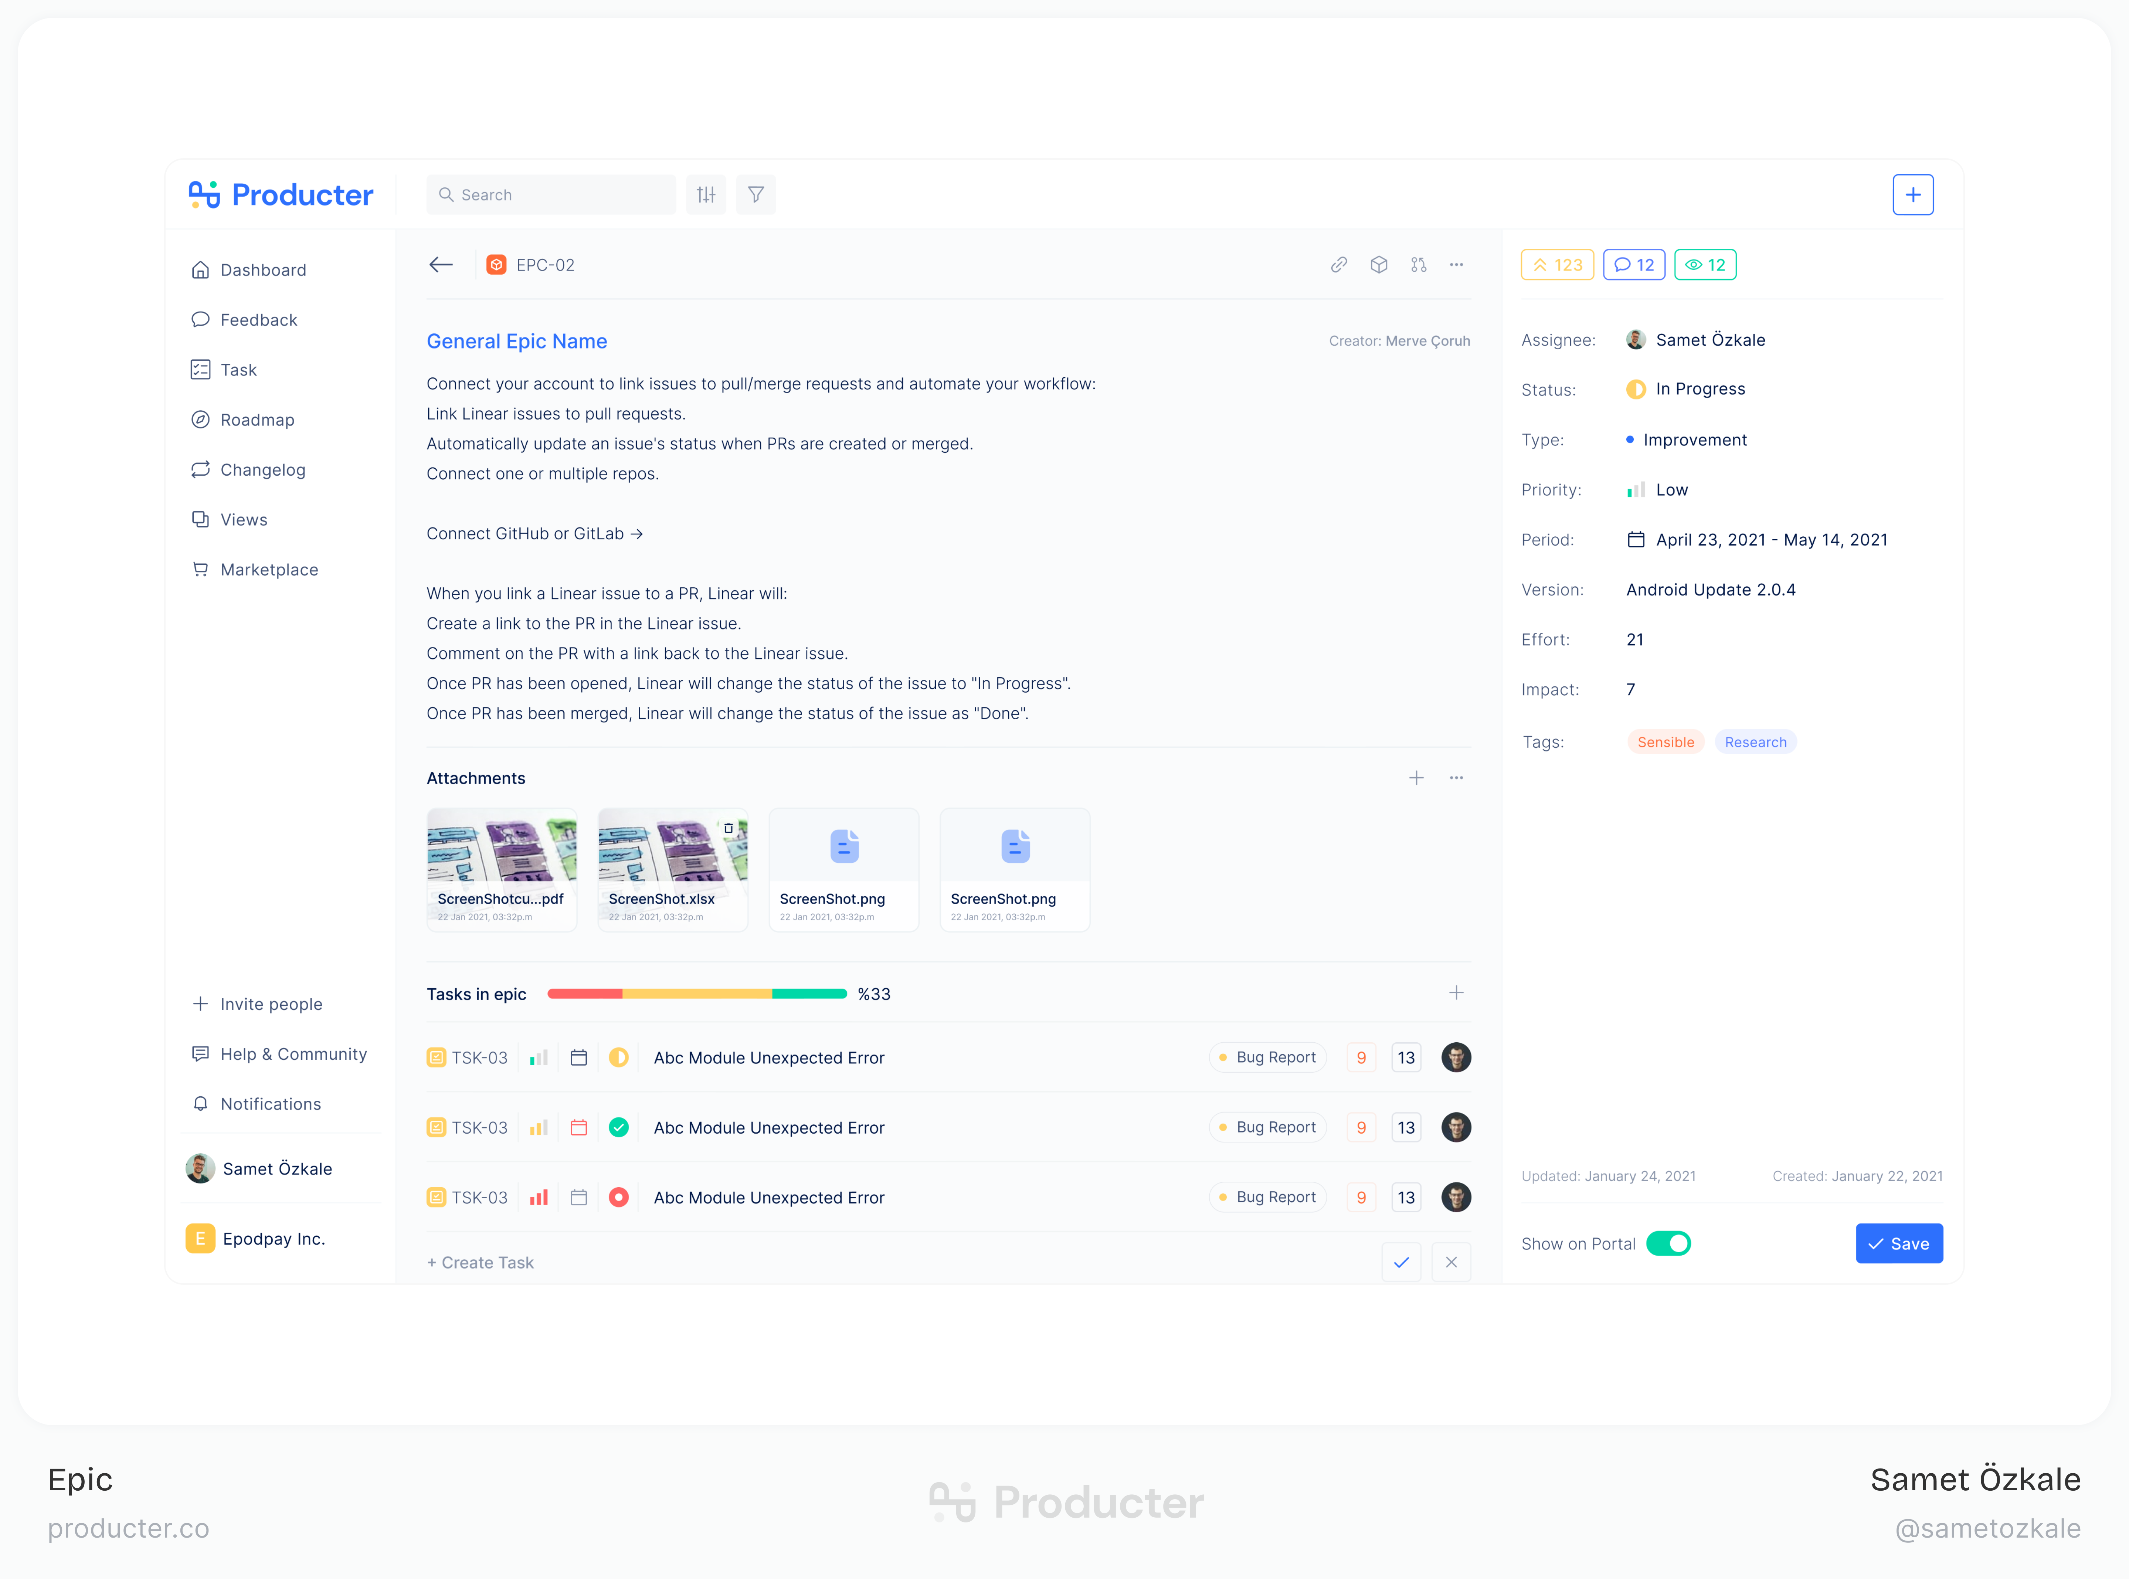
Task: Go to Changelog in the sidebar
Action: pyautogui.click(x=263, y=469)
